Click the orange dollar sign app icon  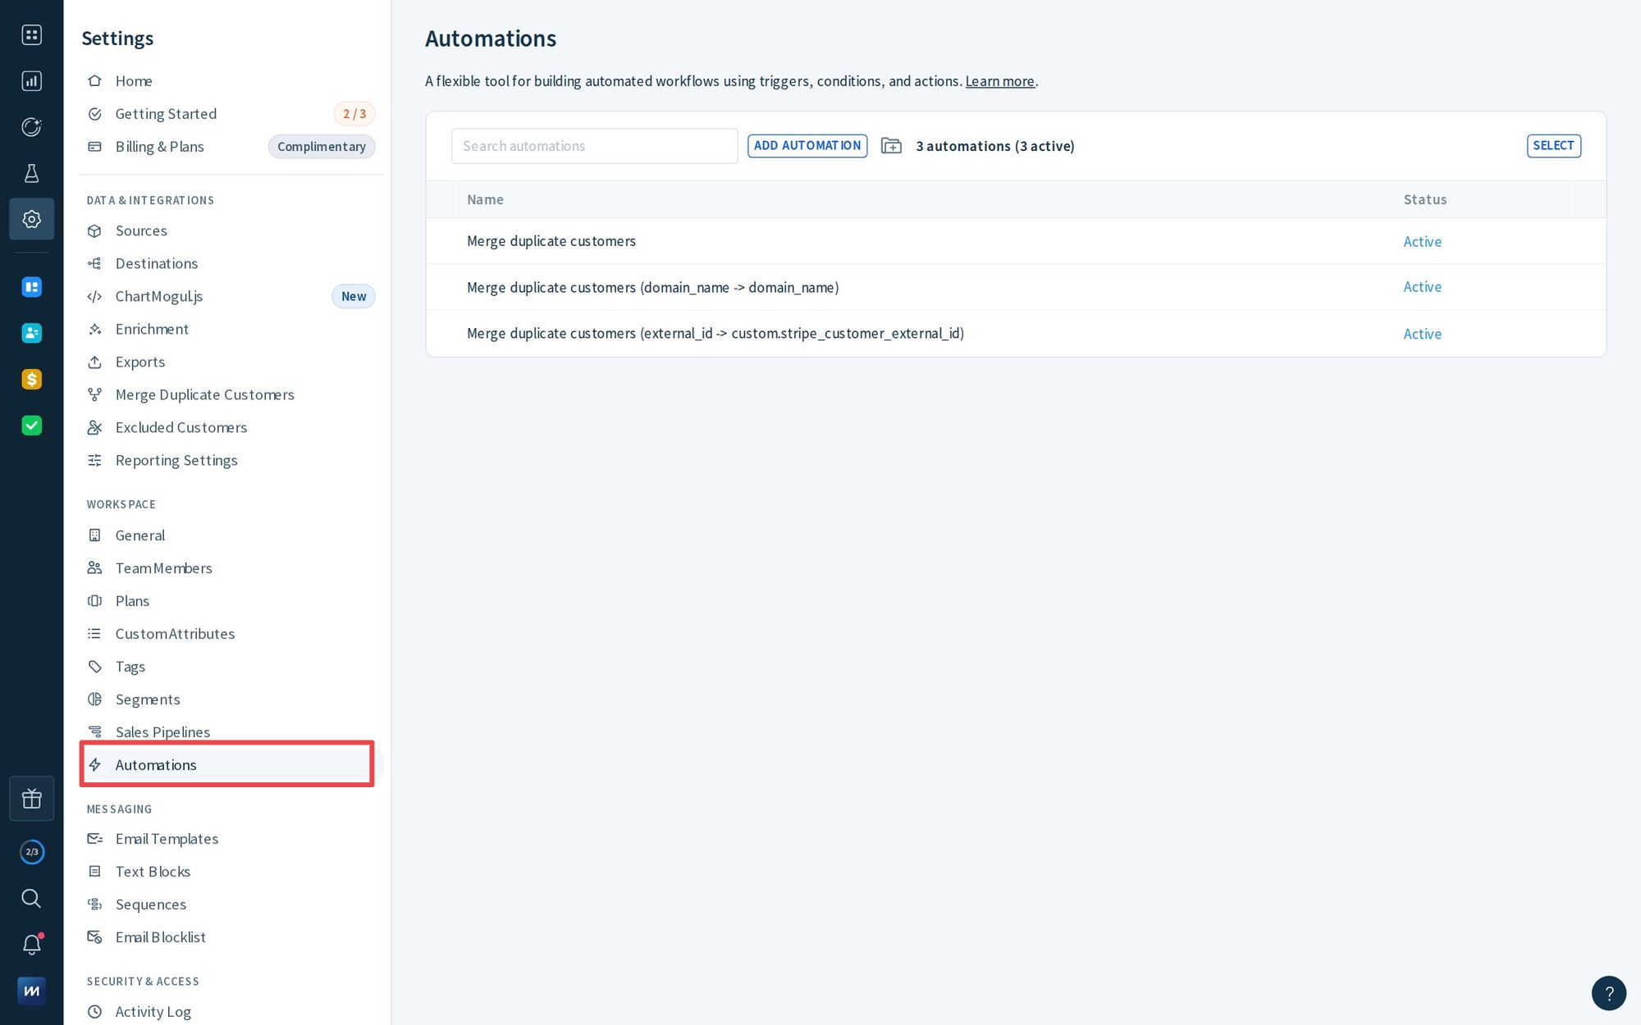31,379
